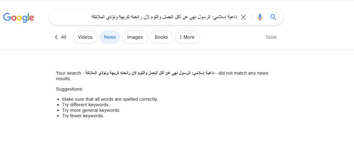Viewport: 354px width, 156px height.
Task: Open the Tools options
Action: click(271, 37)
